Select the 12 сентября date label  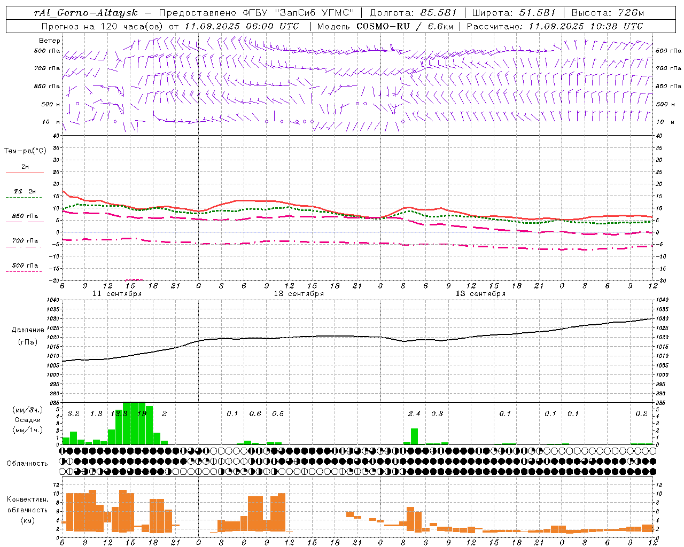pyautogui.click(x=299, y=294)
